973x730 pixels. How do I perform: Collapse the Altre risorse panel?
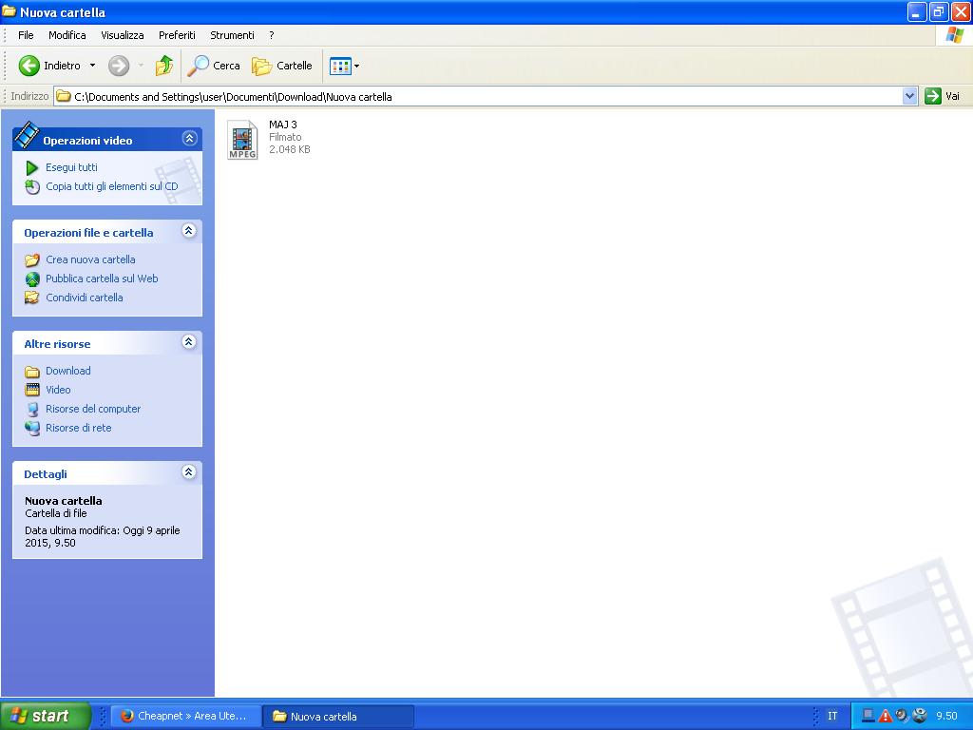click(189, 342)
